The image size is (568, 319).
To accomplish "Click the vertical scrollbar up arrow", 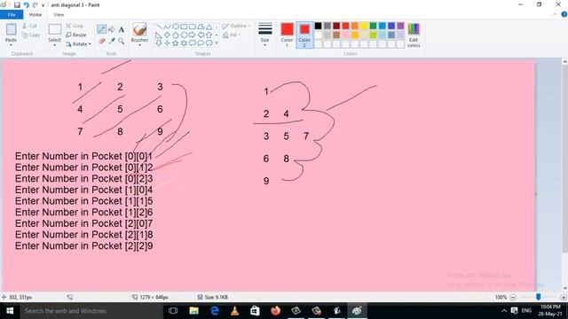I will (x=564, y=62).
